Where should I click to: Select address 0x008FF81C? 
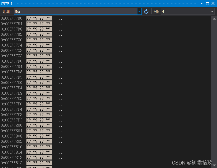coord(12,163)
